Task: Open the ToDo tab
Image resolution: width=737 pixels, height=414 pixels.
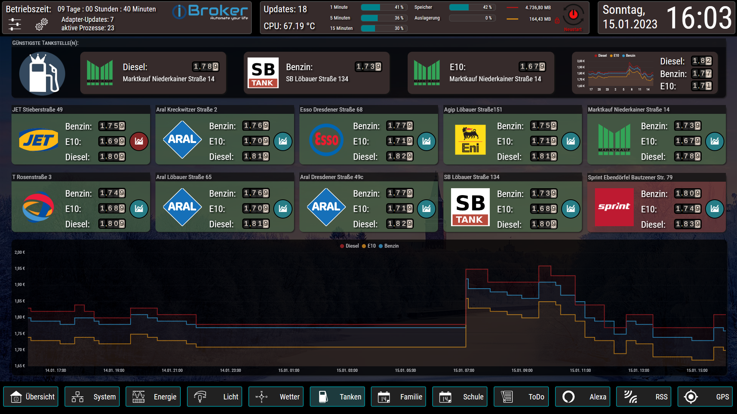Action: click(522, 397)
